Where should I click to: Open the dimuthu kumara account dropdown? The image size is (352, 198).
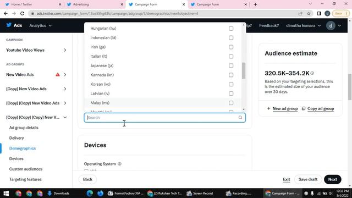pos(303,26)
